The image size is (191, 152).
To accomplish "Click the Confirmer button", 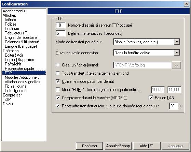I will point(90,146).
